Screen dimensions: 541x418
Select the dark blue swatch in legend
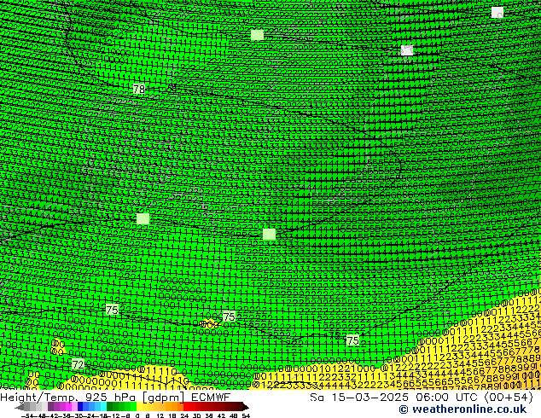point(80,407)
